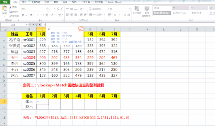Open the underline style dropdown arrow
The height and width of the screenshot is (126, 215).
(34, 15)
